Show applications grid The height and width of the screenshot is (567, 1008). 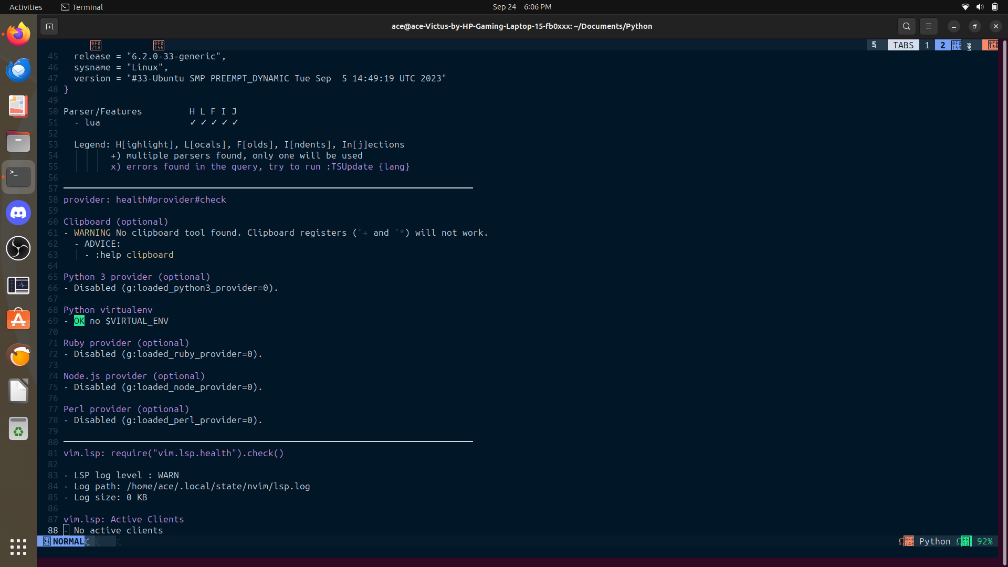click(x=18, y=547)
